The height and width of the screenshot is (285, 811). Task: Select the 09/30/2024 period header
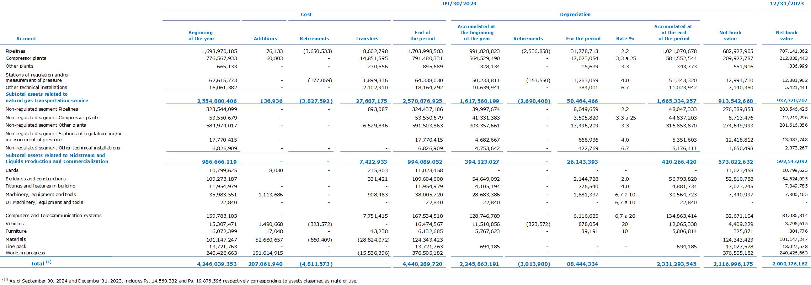point(459,4)
